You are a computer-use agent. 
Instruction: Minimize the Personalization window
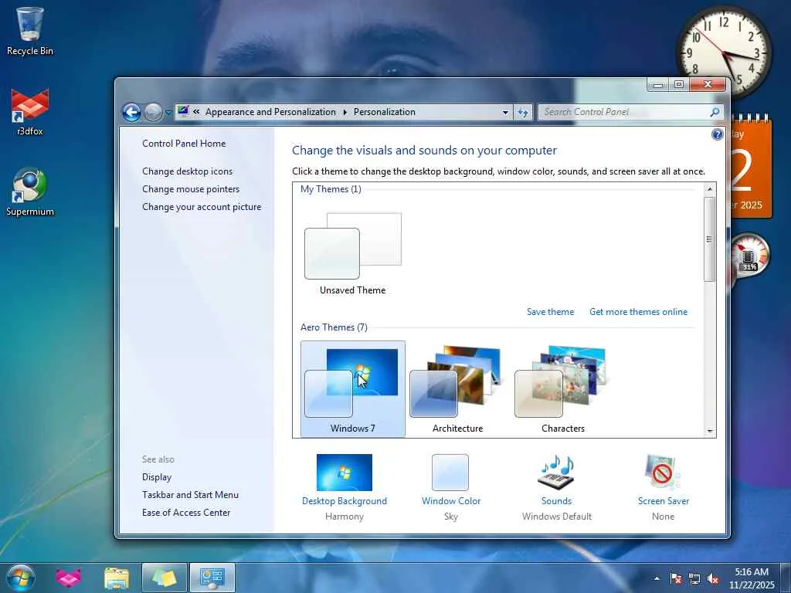(657, 84)
